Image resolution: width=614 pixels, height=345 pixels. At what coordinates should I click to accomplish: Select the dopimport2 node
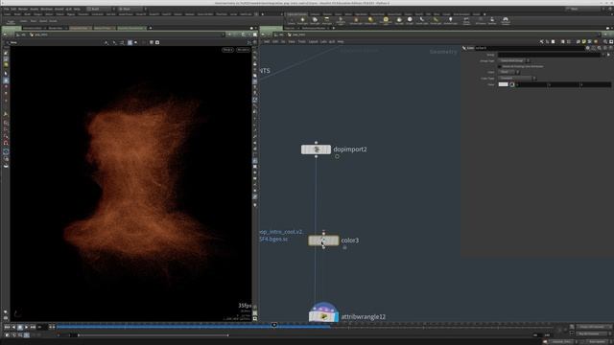coord(316,149)
